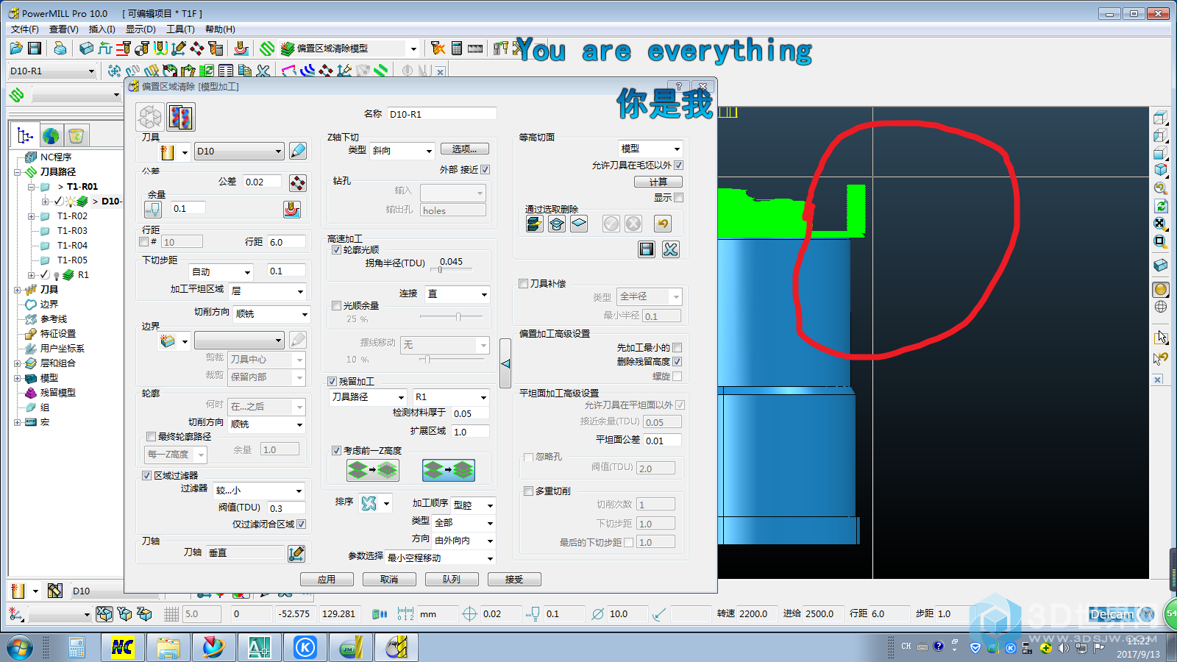The image size is (1177, 662).
Task: Open the recycle bin tab icon
Action: click(x=76, y=135)
